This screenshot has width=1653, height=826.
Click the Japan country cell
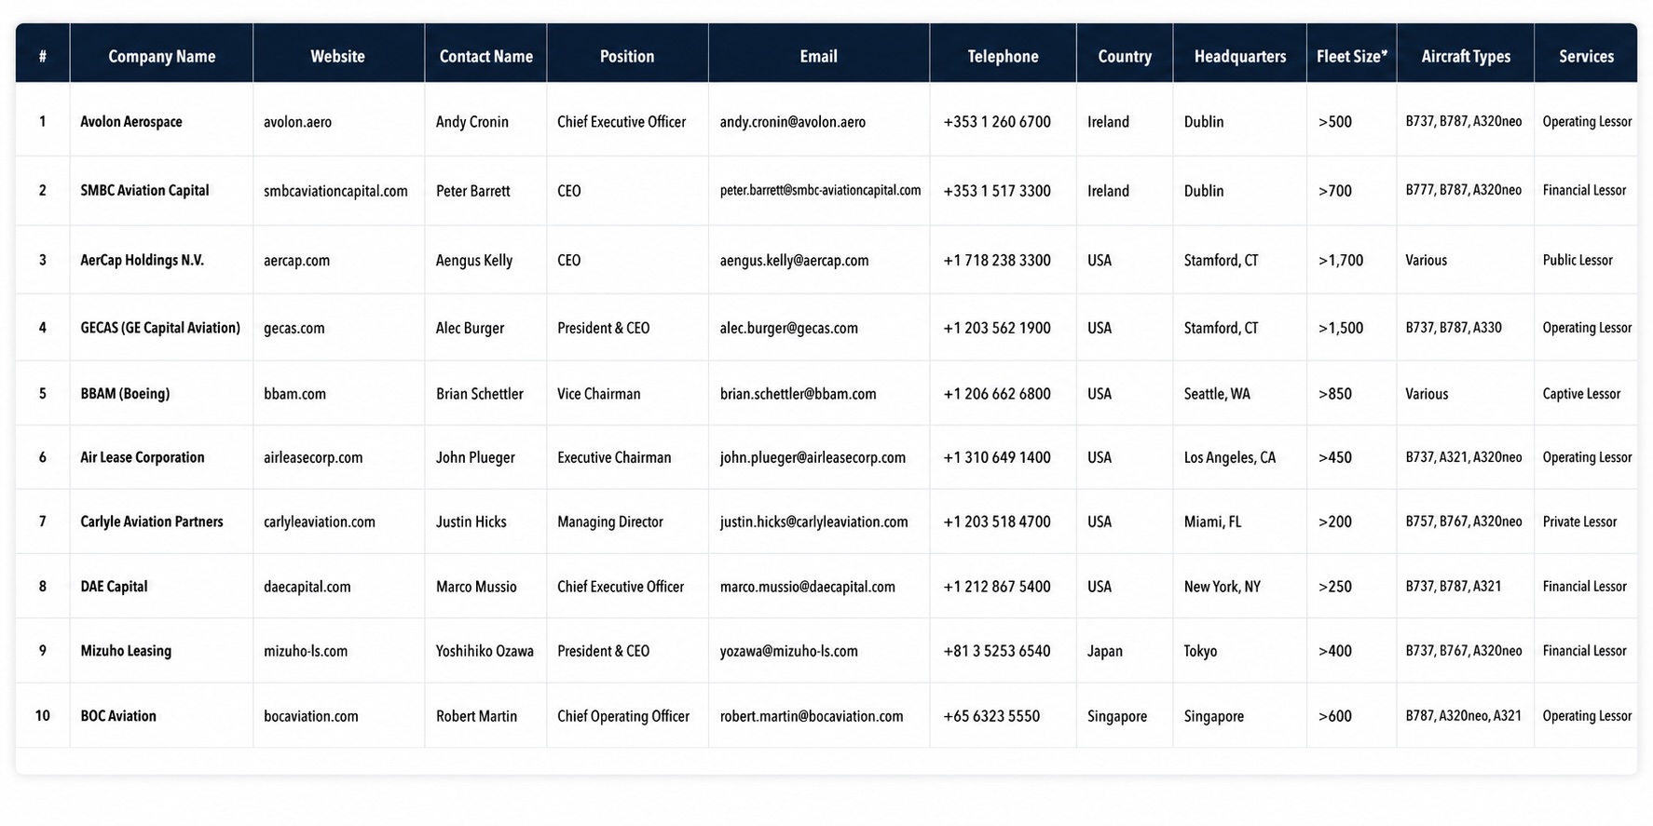1105,651
